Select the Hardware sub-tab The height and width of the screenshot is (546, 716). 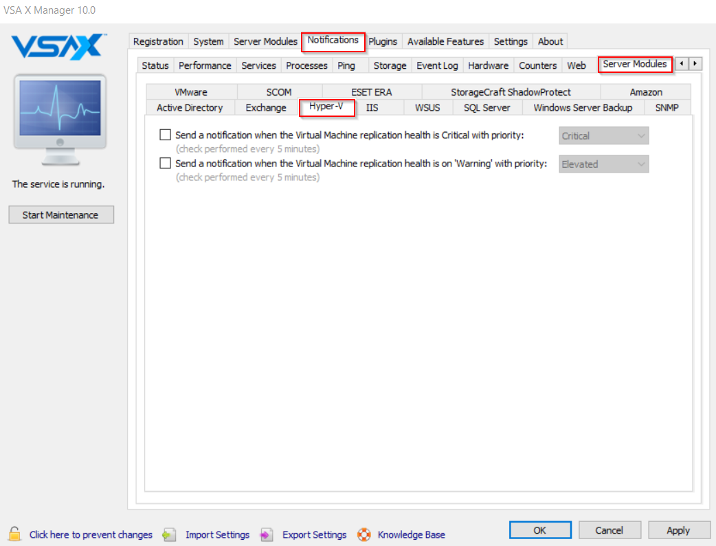(x=488, y=66)
